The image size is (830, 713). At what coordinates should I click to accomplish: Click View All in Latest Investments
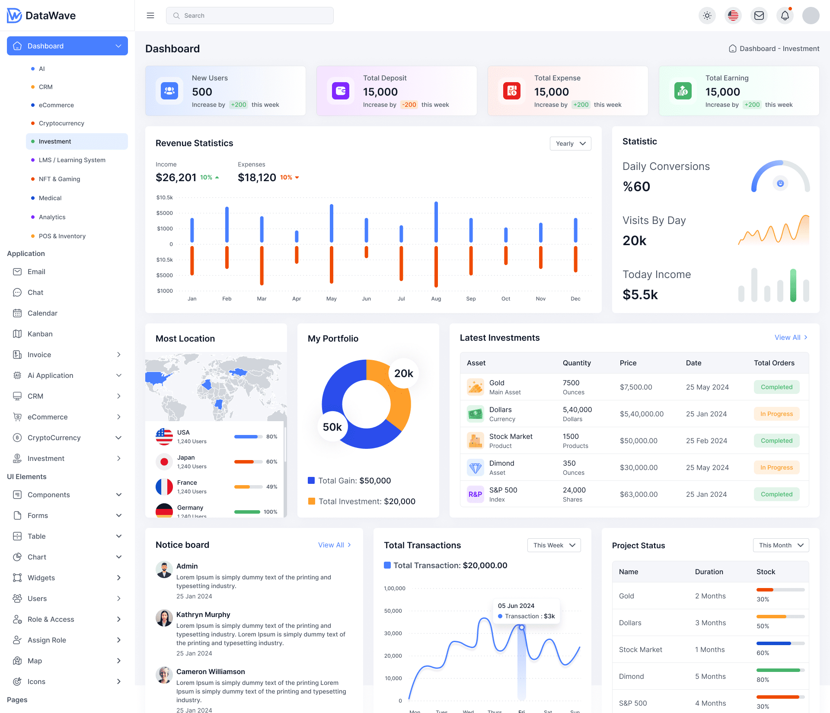(x=791, y=337)
